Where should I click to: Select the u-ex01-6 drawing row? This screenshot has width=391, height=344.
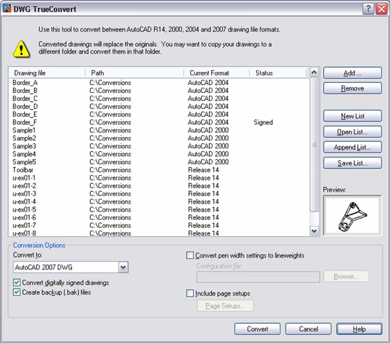(160, 218)
